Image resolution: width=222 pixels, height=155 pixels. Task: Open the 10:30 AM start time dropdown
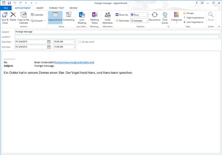pos(74,42)
